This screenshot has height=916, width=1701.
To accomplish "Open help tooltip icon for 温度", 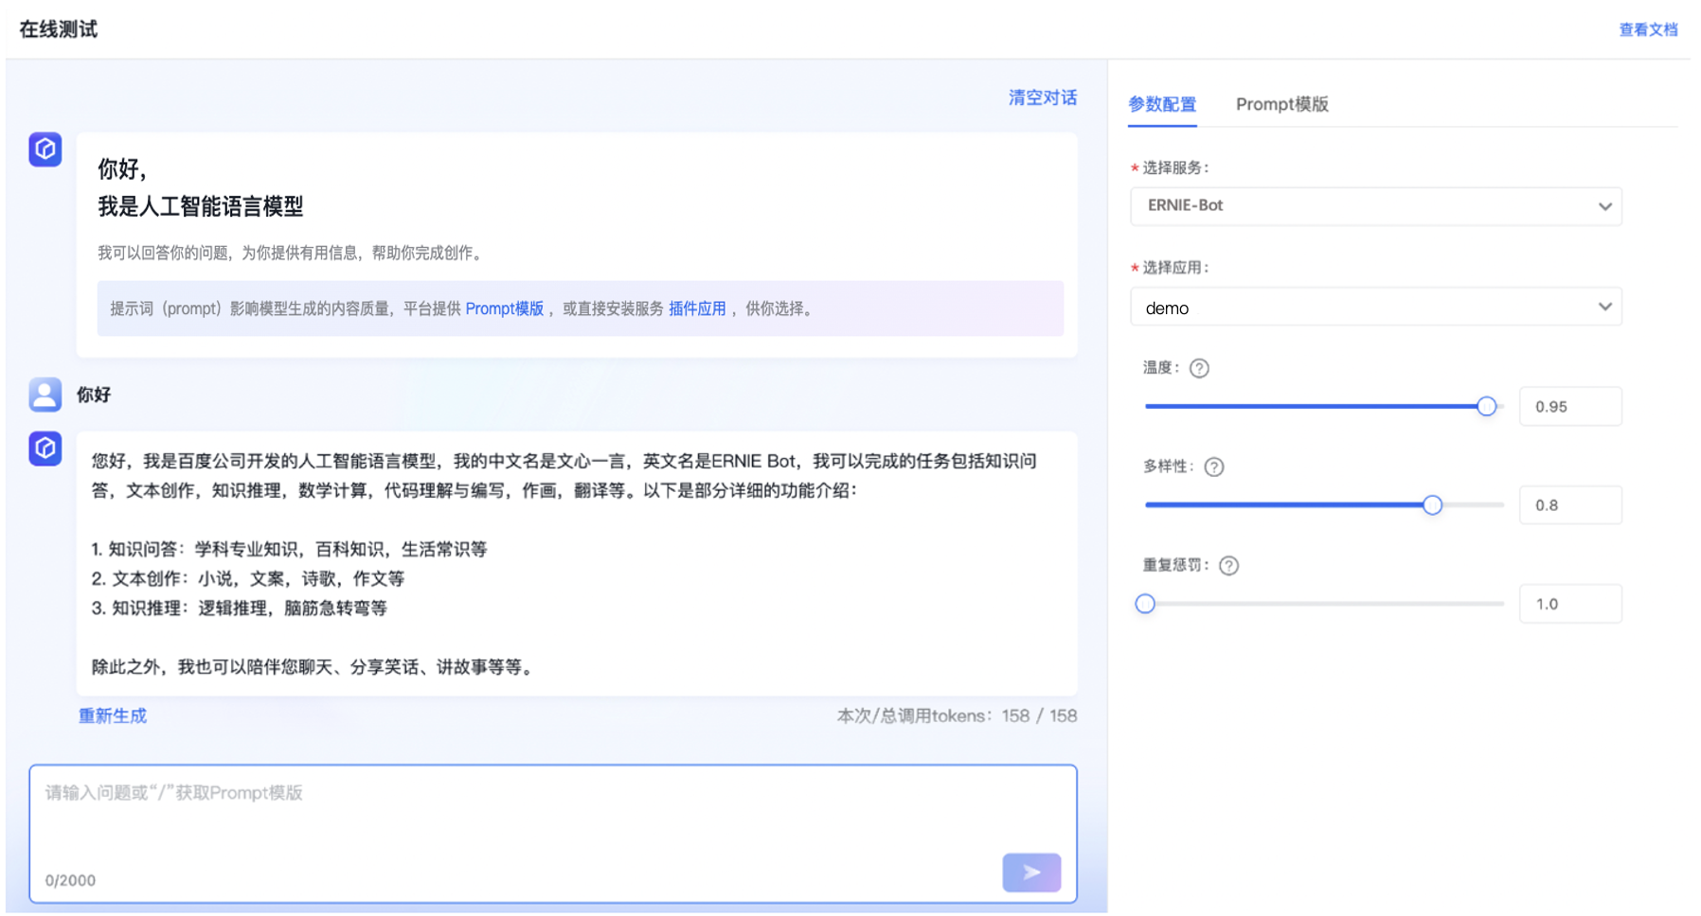I will point(1199,368).
